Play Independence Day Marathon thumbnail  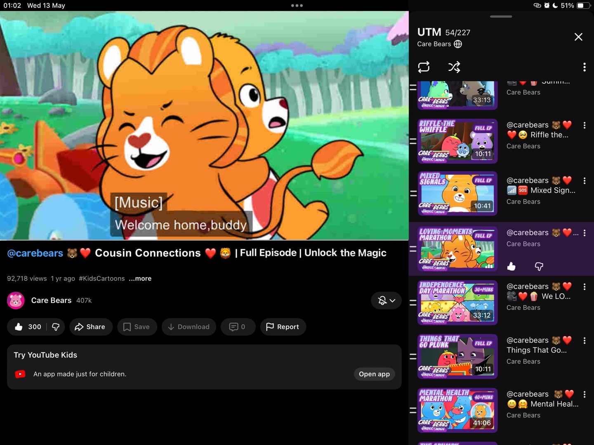click(x=457, y=303)
